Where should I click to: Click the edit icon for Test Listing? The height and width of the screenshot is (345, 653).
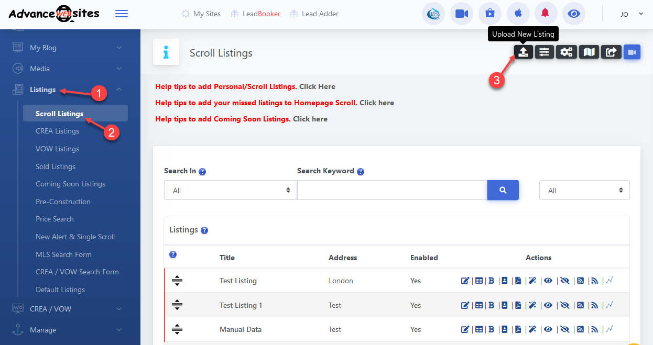point(465,281)
